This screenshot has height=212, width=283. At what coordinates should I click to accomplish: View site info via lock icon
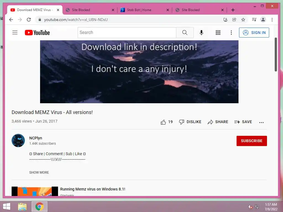click(x=40, y=20)
